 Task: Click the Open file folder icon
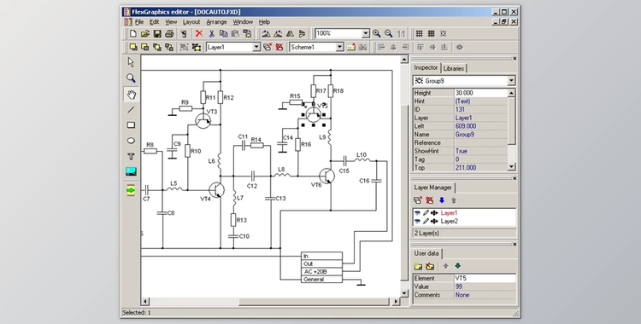click(x=144, y=33)
